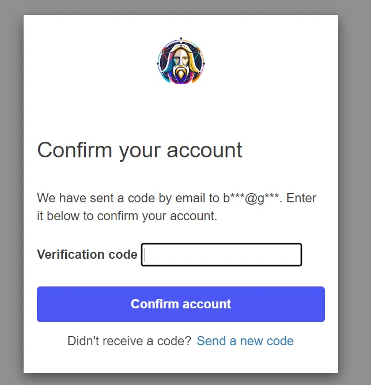Focus the Verification code input field
Image resolution: width=371 pixels, height=385 pixels.
coord(222,255)
